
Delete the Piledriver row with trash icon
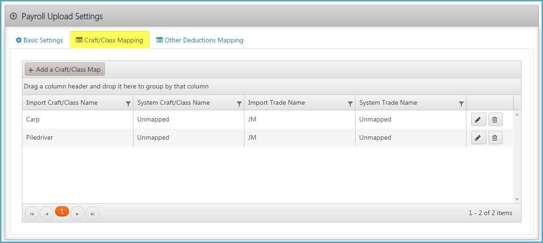(x=495, y=138)
